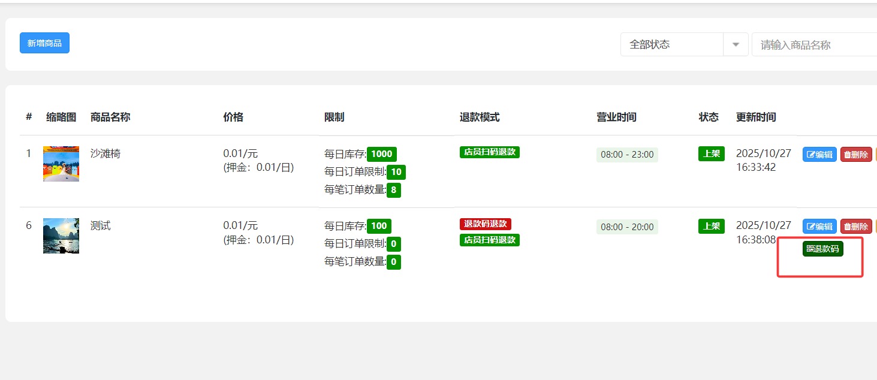Click the 1000 daily stock badge
Screen dimensions: 877x380
pos(381,154)
